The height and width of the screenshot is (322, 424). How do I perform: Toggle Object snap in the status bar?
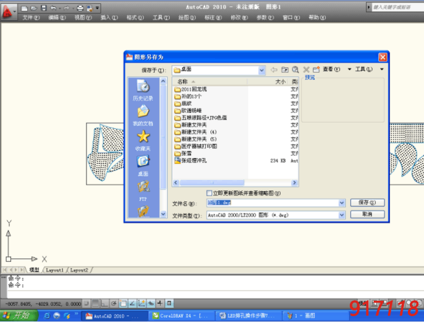[123, 303]
